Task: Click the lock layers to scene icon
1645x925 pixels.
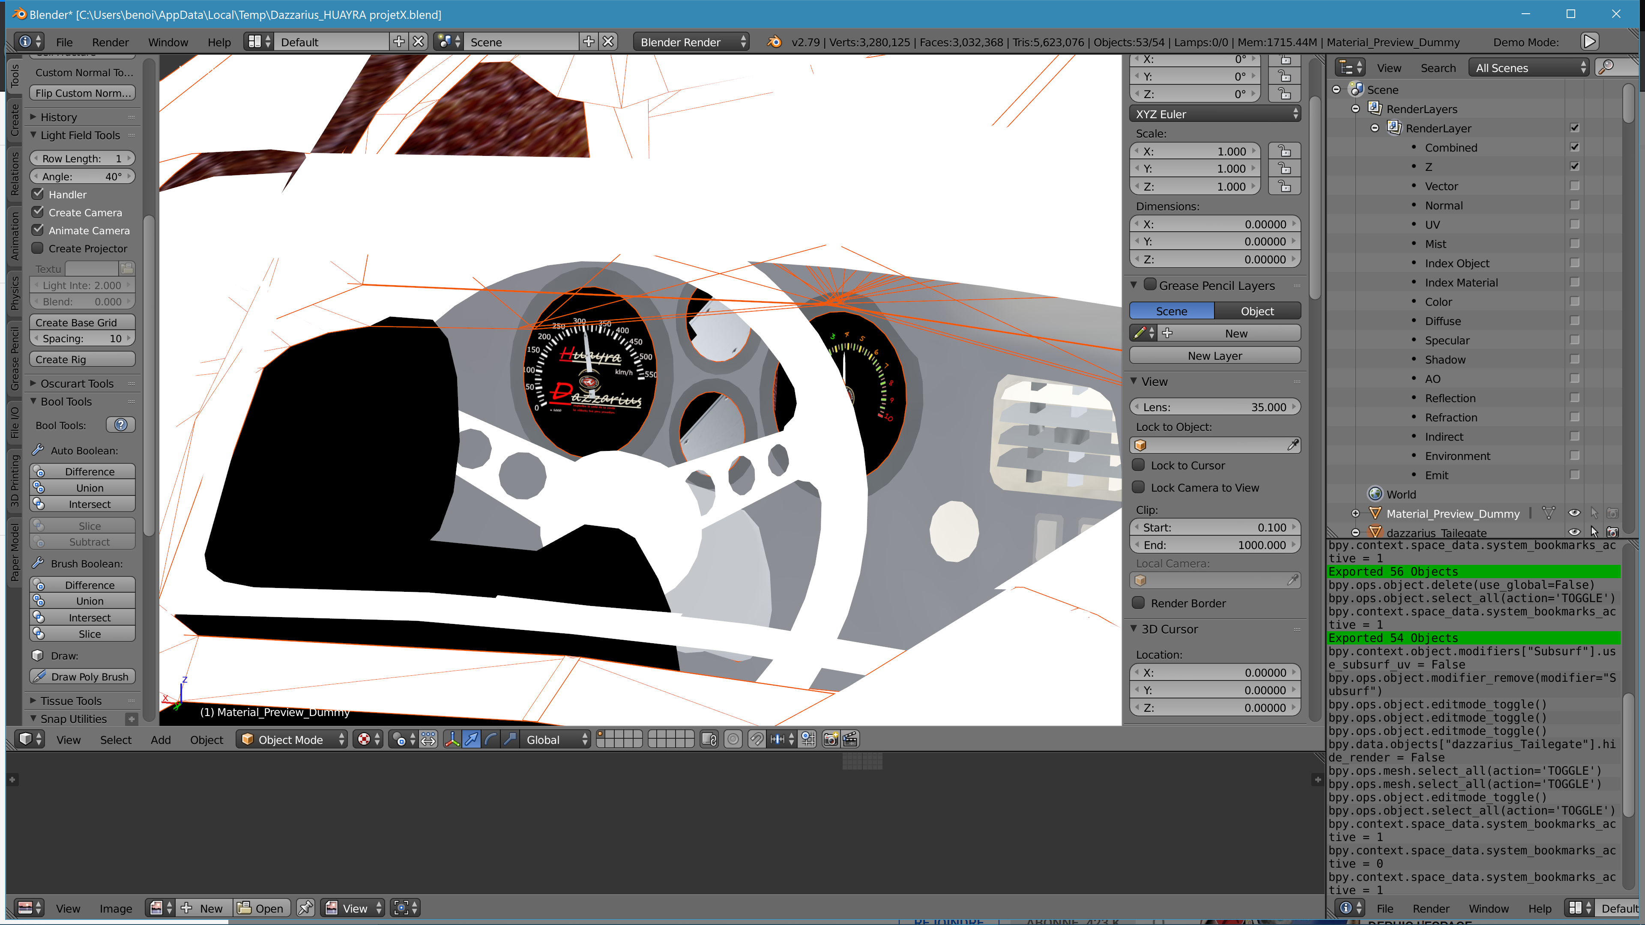Action: 709,739
